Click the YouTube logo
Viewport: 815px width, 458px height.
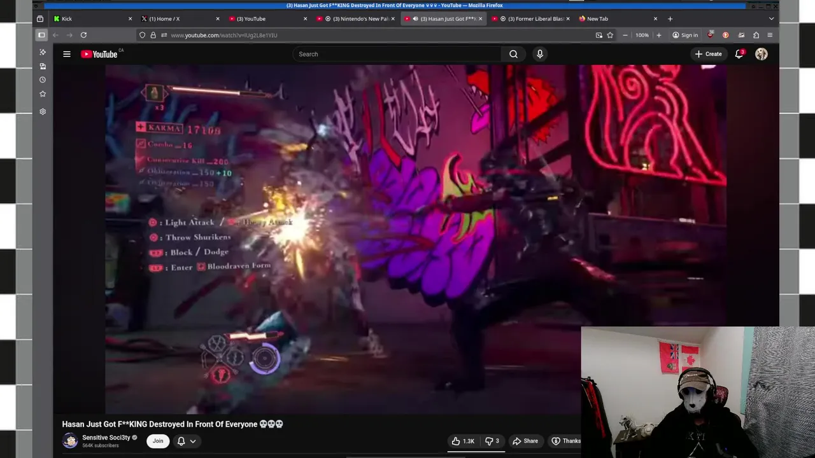pos(99,54)
